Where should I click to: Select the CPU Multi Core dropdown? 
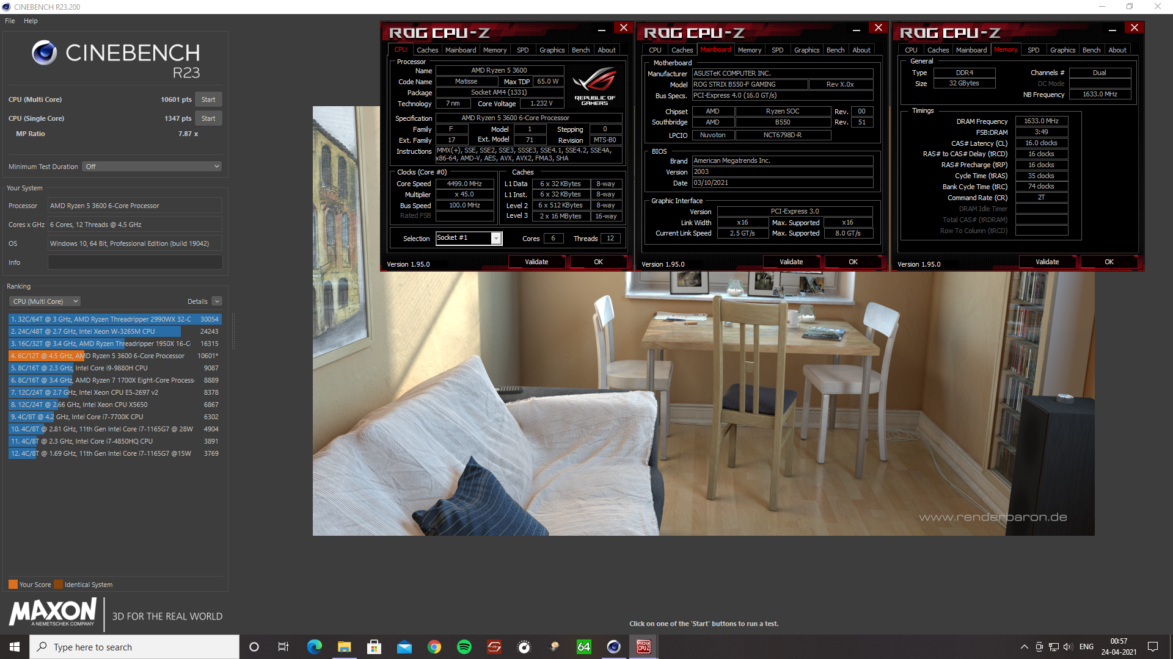coord(42,301)
